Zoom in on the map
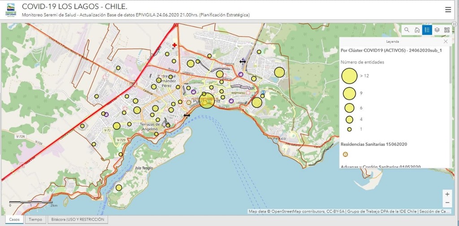459x226 pixels. pyautogui.click(x=447, y=194)
